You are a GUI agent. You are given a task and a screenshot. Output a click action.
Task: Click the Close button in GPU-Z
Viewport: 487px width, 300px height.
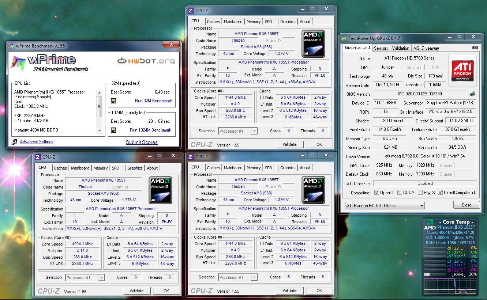[467, 205]
